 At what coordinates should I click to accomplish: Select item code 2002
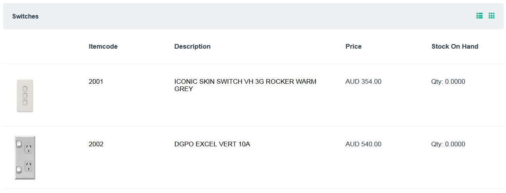tap(96, 144)
